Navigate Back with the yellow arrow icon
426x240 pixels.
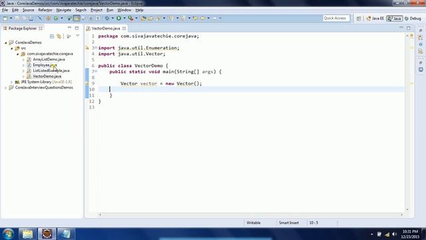pyautogui.click(x=202, y=18)
